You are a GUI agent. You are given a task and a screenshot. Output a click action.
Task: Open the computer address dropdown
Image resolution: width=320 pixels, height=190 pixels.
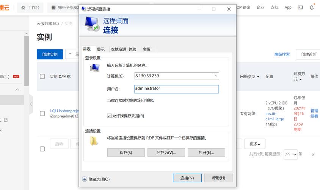(x=216, y=76)
